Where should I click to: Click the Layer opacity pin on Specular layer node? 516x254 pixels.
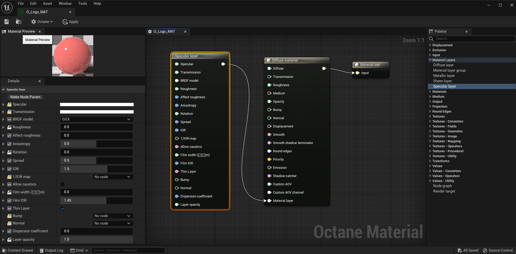click(x=177, y=204)
